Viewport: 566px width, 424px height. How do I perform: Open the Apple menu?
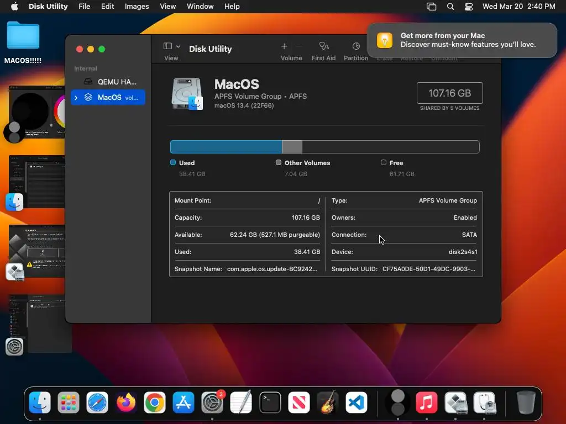click(14, 7)
